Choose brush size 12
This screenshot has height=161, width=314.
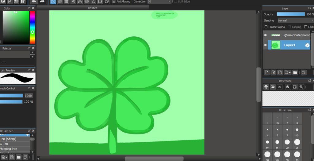tap(267, 144)
